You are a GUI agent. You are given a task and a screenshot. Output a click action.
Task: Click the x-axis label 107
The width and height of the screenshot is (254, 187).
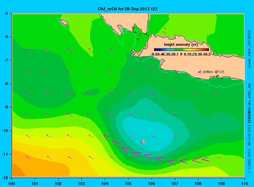point(175,184)
